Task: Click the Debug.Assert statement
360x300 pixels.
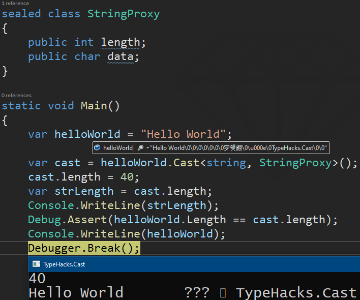Action: (183, 220)
